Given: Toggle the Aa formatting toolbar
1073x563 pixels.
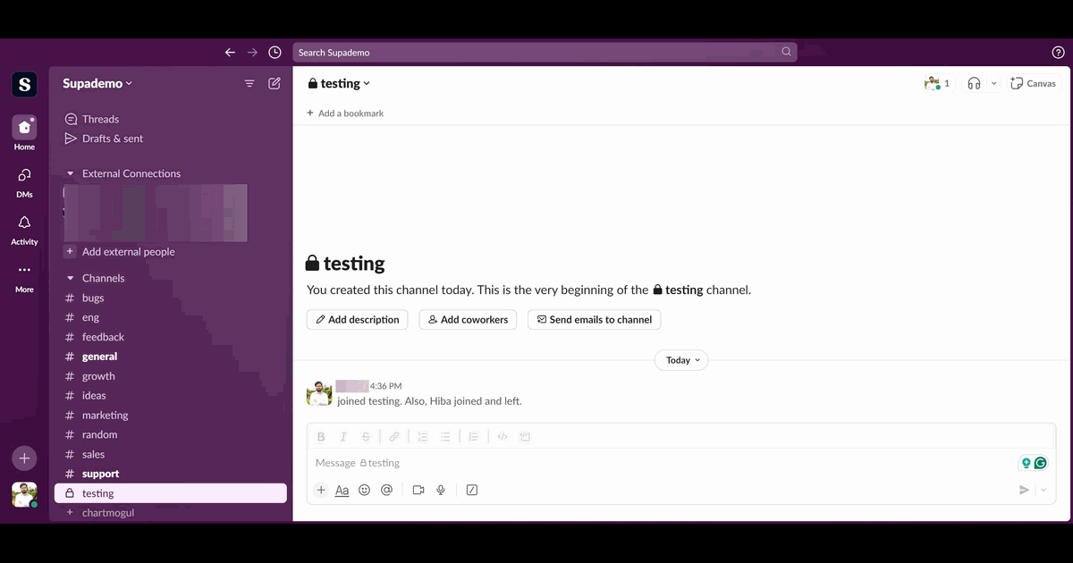Looking at the screenshot, I should click(x=342, y=490).
